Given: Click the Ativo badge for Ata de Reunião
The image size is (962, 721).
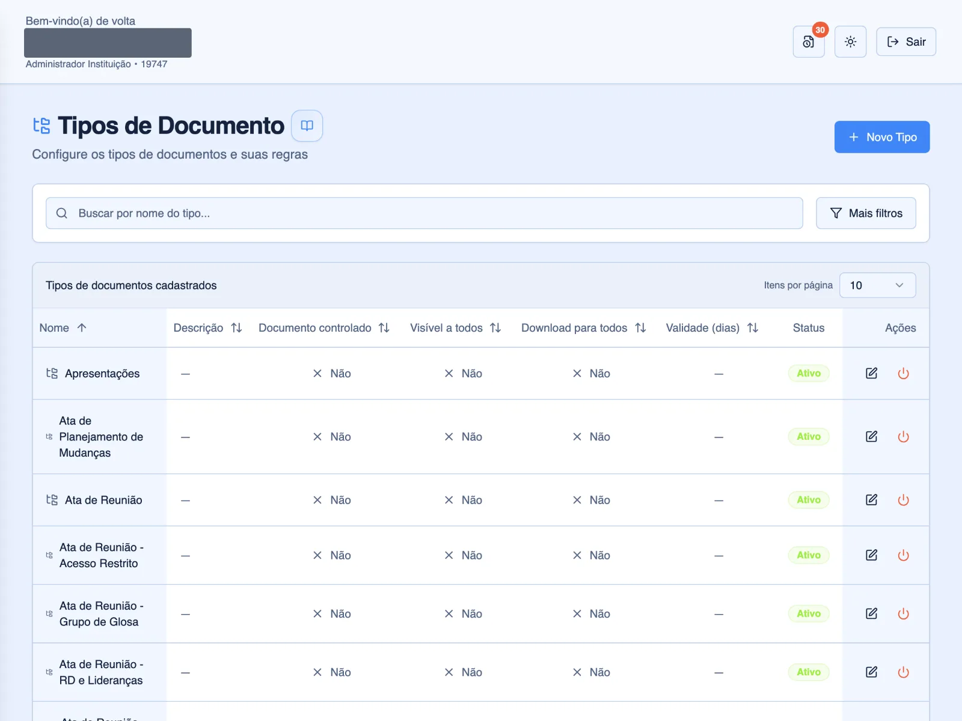Looking at the screenshot, I should [809, 499].
